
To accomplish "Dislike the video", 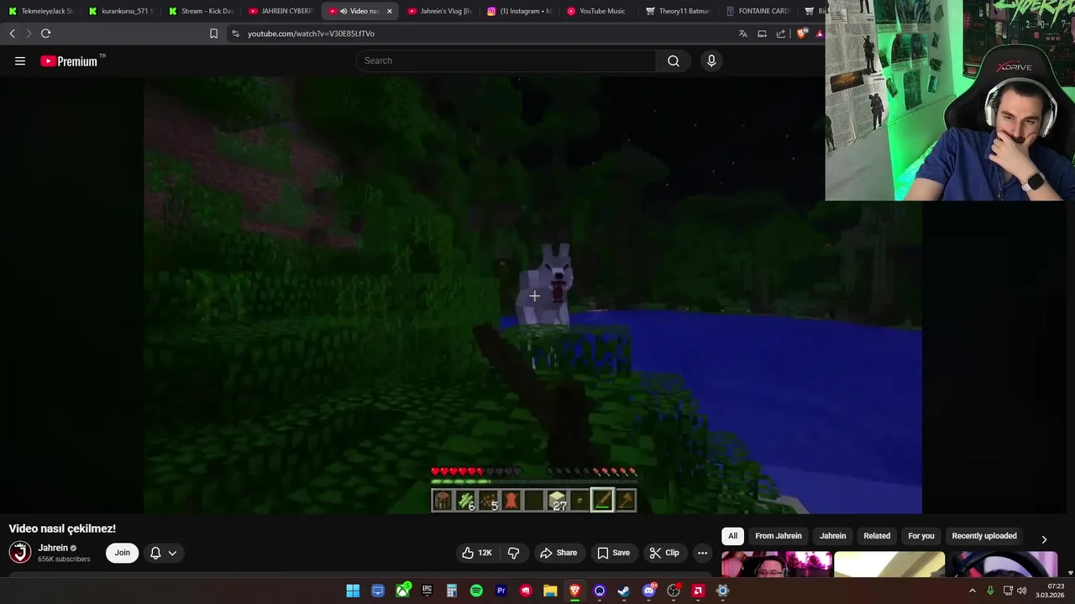I will click(514, 553).
